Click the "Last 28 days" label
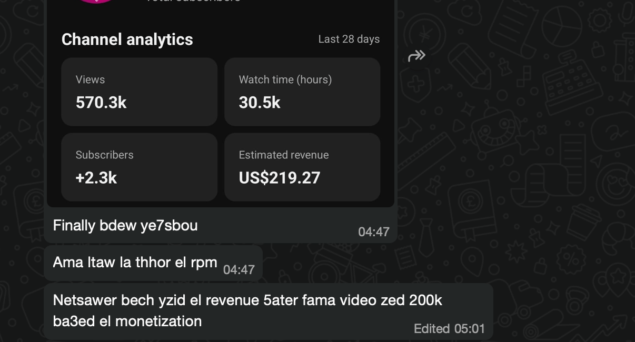 (x=349, y=39)
